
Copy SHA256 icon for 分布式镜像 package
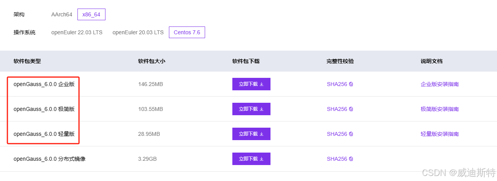tap(351, 159)
